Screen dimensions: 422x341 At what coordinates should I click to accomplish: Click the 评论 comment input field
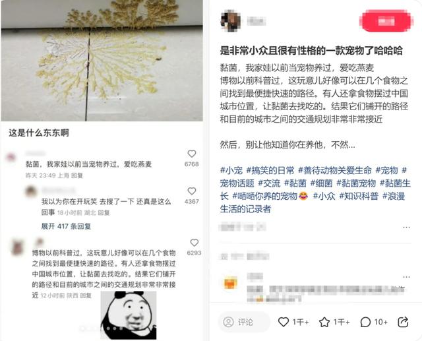point(244,322)
